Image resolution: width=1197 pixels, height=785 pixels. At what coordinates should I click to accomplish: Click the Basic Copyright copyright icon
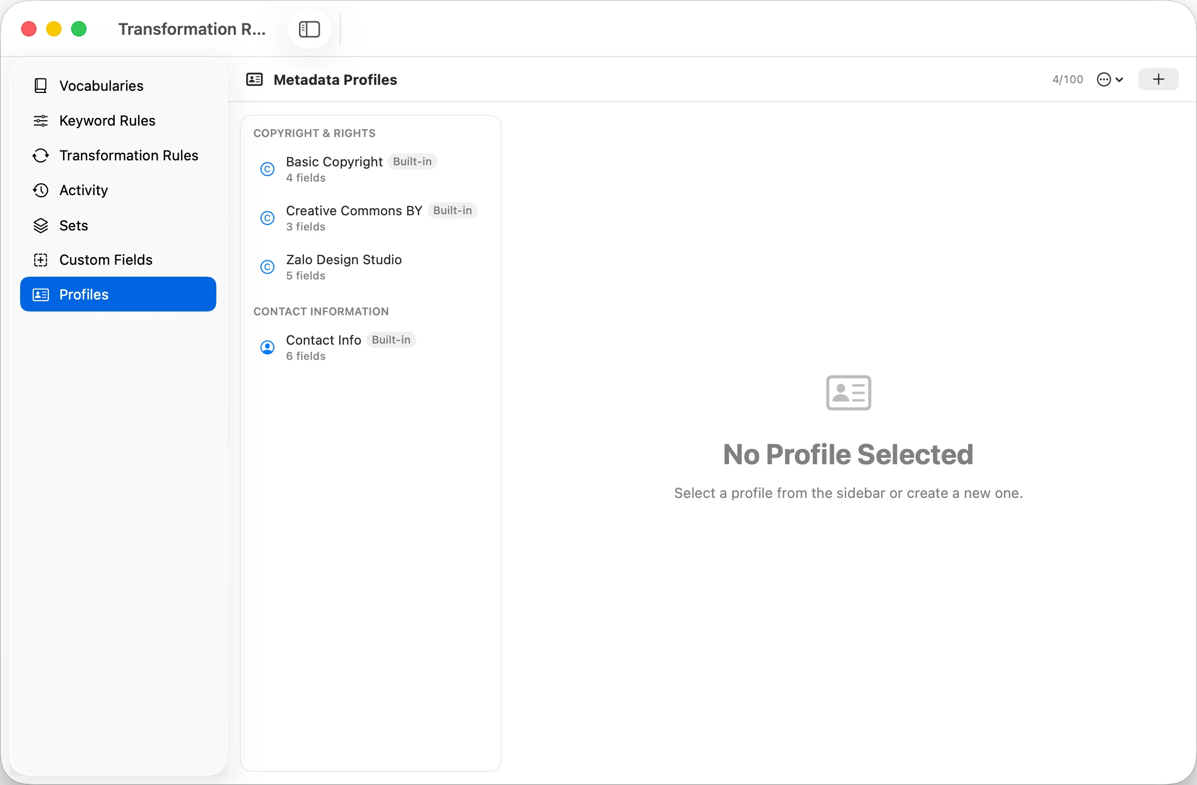tap(267, 169)
